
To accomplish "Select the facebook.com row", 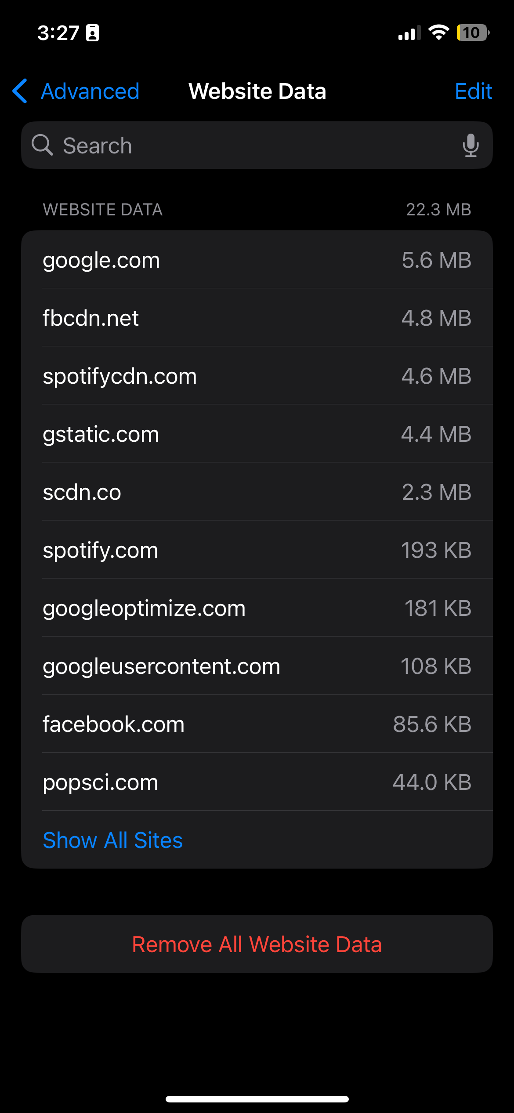I will [x=257, y=724].
